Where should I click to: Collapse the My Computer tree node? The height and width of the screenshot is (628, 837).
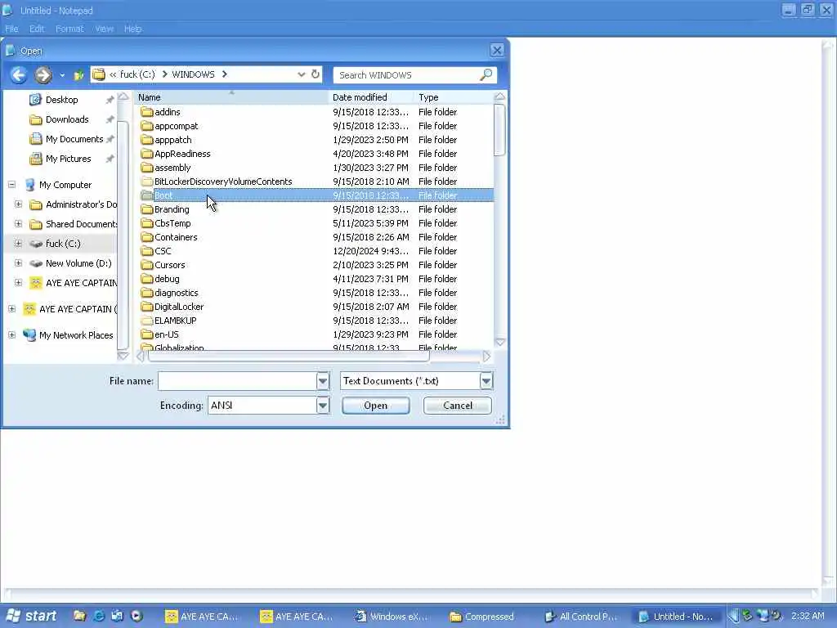click(x=11, y=185)
